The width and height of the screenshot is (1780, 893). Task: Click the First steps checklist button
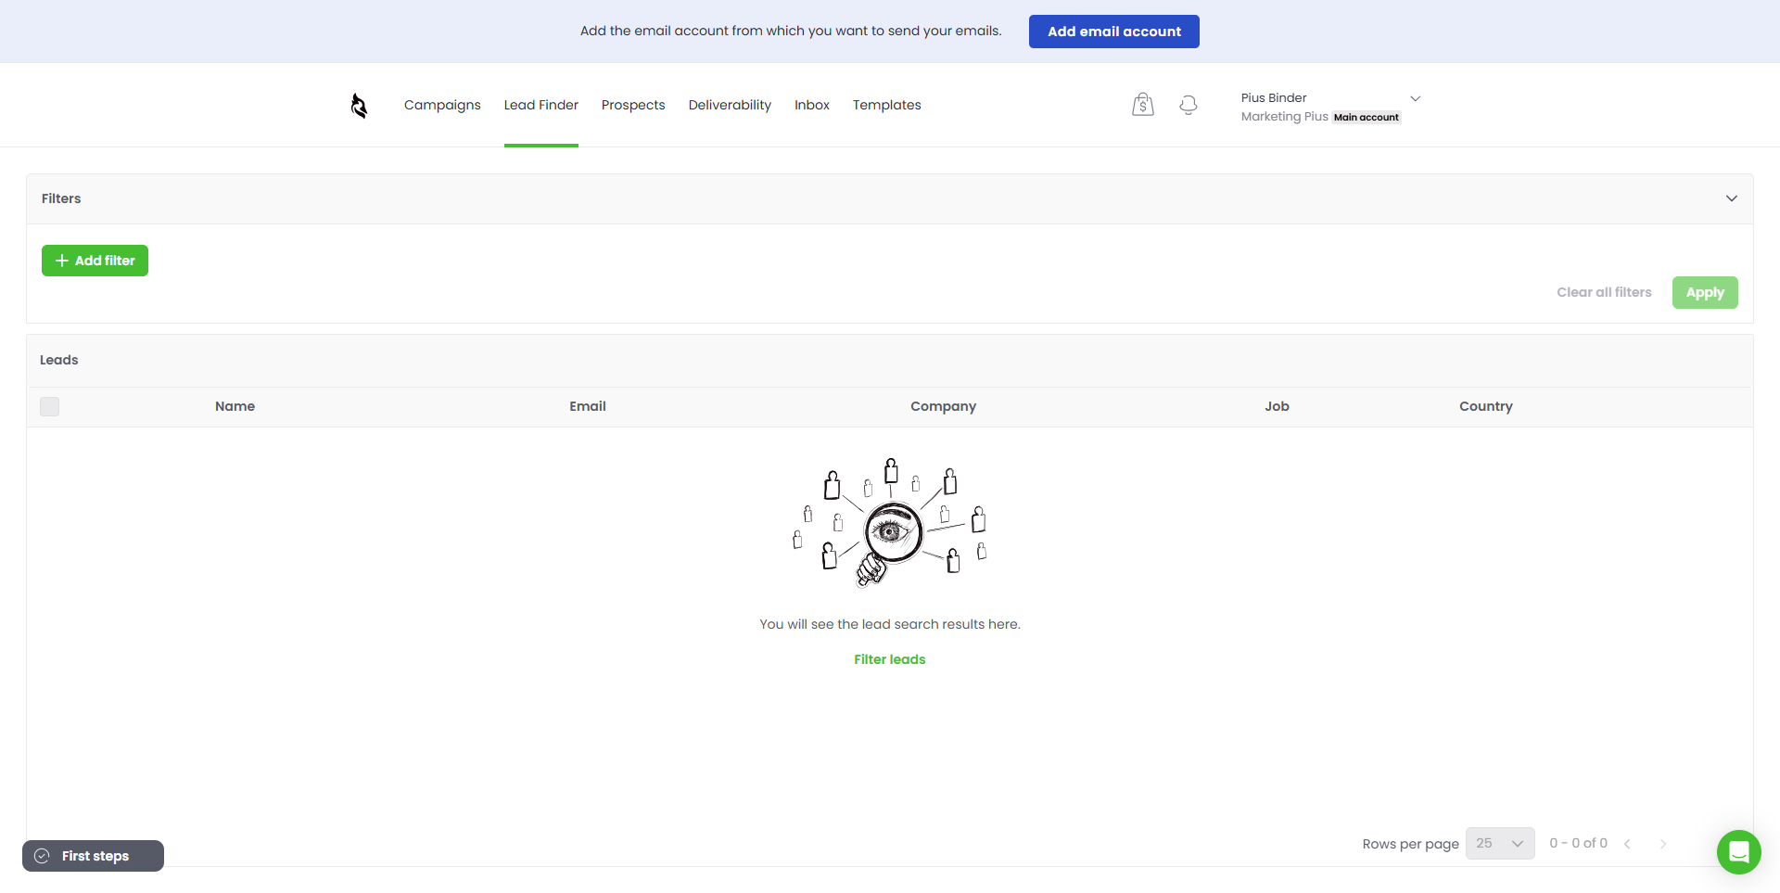pyautogui.click(x=94, y=856)
